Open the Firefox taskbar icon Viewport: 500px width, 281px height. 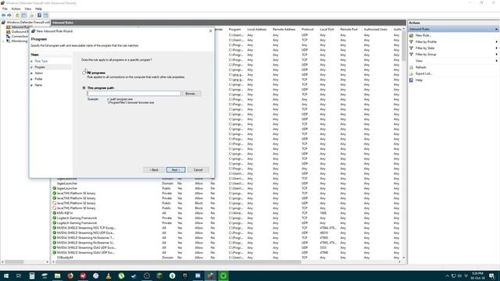click(x=70, y=276)
